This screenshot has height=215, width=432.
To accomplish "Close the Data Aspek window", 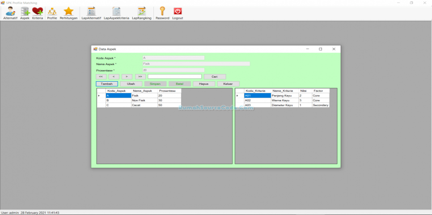I will (334, 49).
